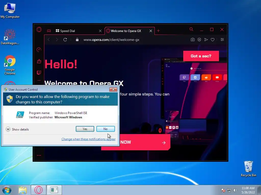Open GX Corner gamepad icon
Viewport: 261px width, 195px height.
pyautogui.click(x=49, y=31)
